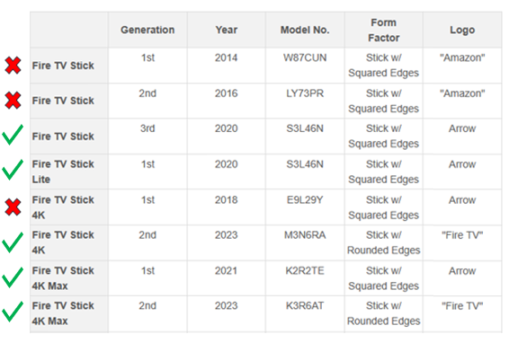Click the green checkmark for 2023 Fire TV Stick 4K

[x=13, y=242]
